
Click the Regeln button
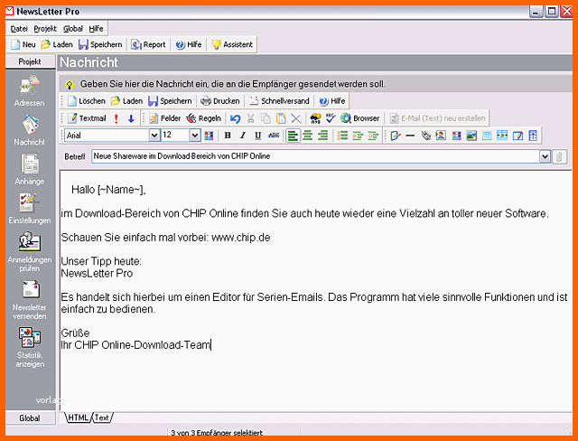pos(204,118)
